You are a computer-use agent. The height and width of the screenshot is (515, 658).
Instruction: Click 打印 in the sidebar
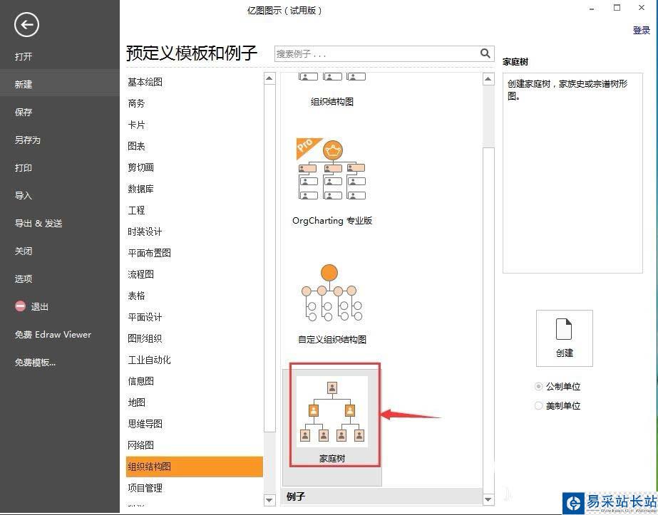(x=24, y=168)
